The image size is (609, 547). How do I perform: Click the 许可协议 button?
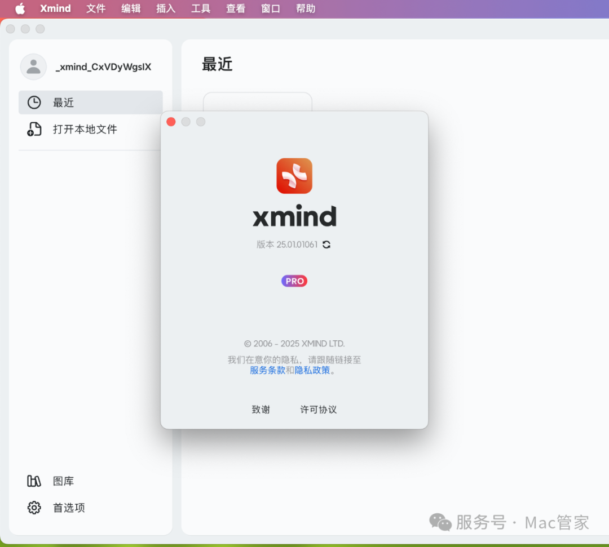[319, 410]
